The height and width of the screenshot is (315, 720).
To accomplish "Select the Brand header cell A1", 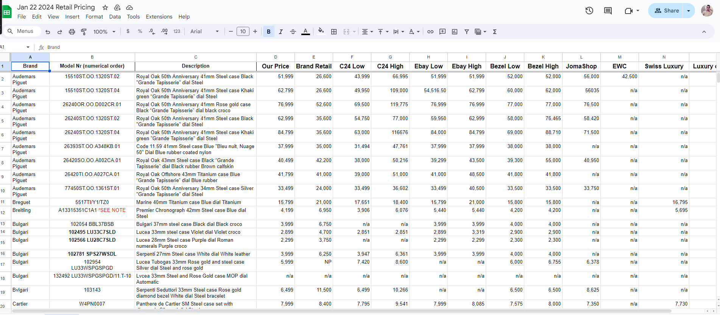I will click(x=30, y=66).
